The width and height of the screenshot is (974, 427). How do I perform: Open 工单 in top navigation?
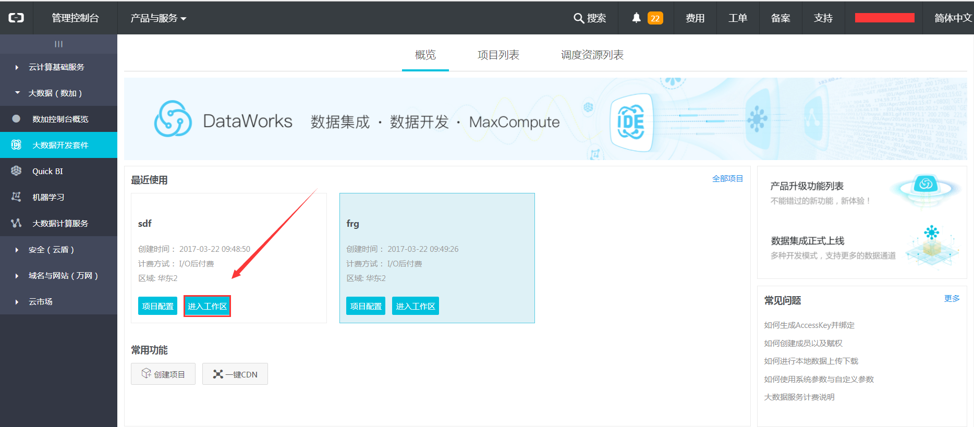(x=738, y=18)
